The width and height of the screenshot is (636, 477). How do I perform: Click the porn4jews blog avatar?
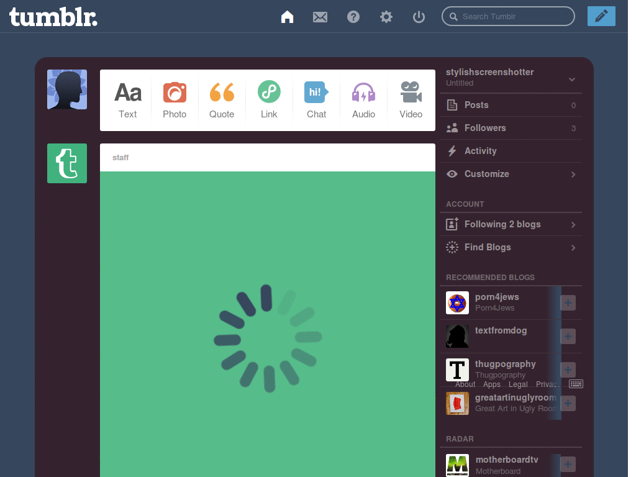coord(457,302)
